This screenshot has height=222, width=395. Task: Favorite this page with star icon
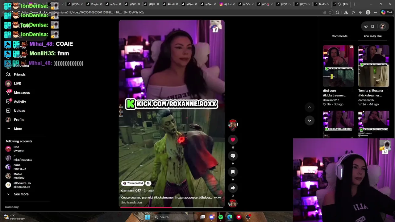point(330,12)
